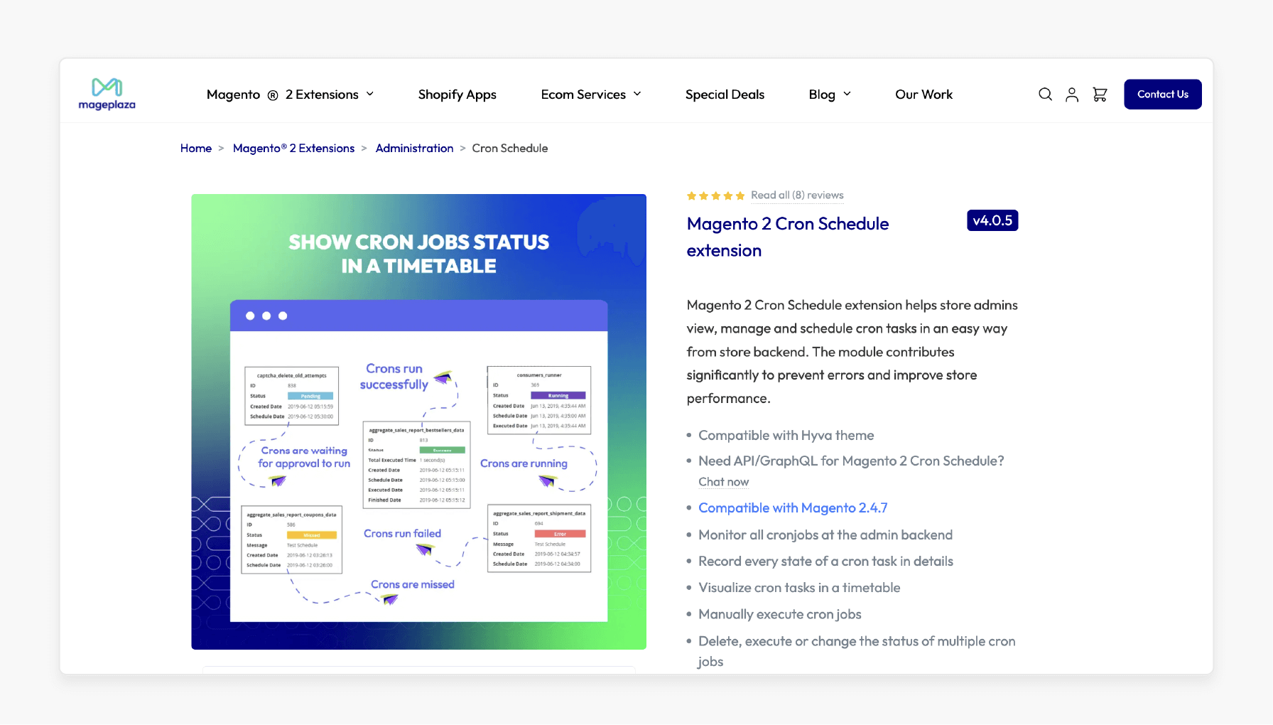Viewport: 1273px width, 725px height.
Task: Open Read all (8) reviews link
Action: tap(797, 195)
